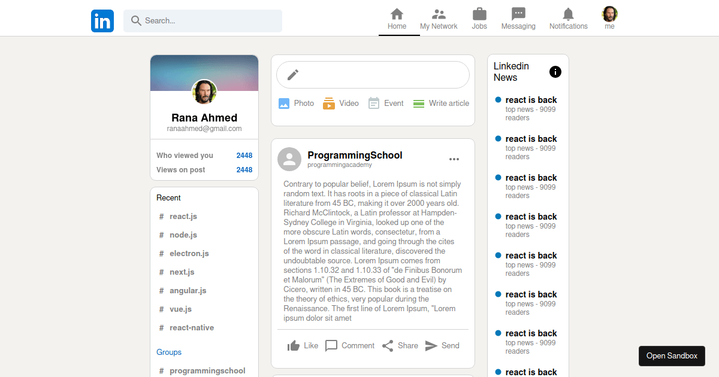Click the Write article icon
719x377 pixels.
click(x=419, y=103)
